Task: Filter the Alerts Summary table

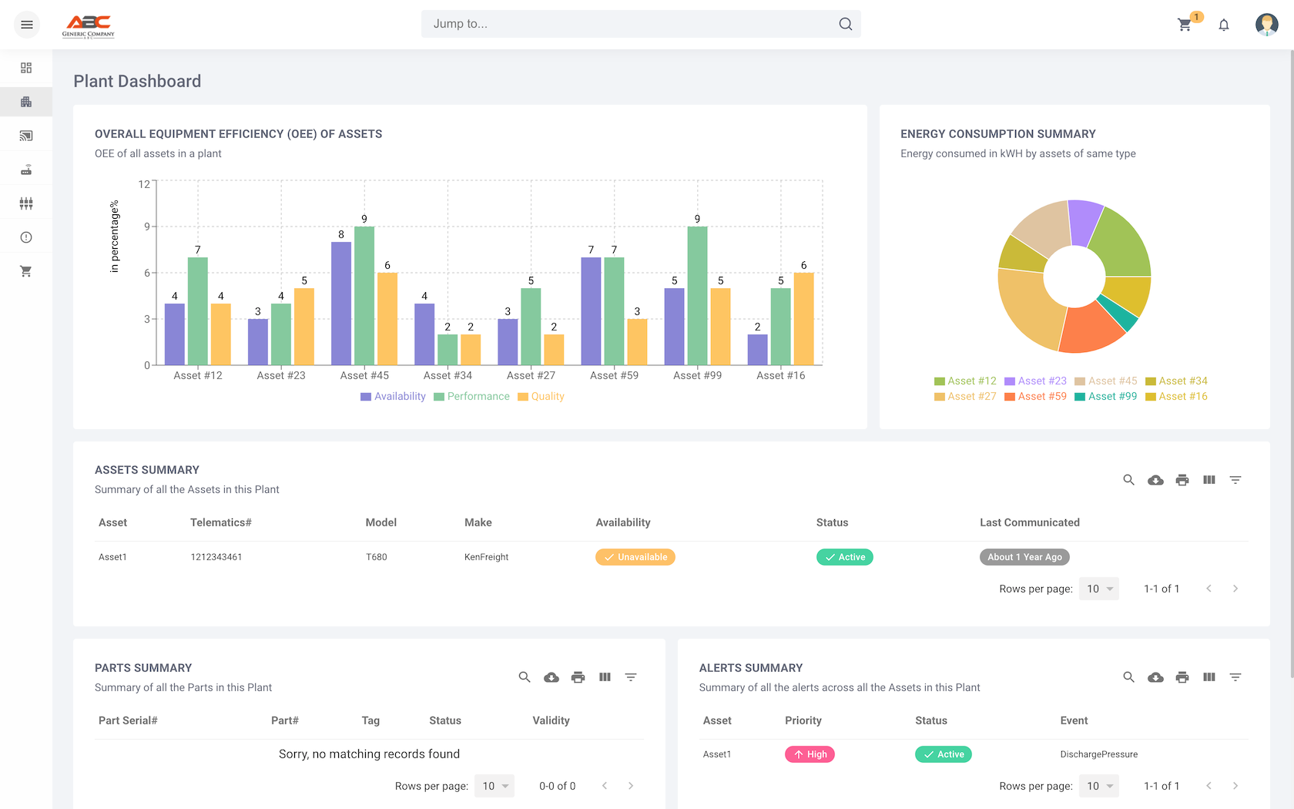Action: (x=1235, y=677)
